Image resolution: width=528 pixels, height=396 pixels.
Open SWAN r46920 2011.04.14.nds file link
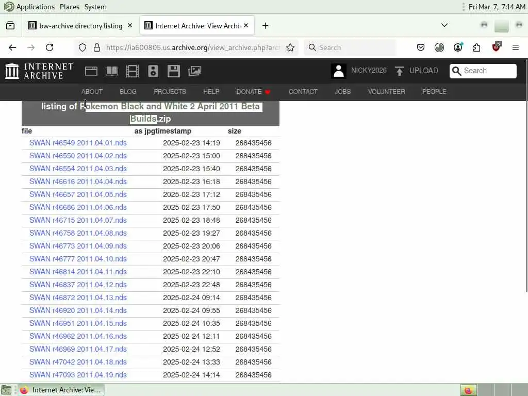pyautogui.click(x=78, y=310)
